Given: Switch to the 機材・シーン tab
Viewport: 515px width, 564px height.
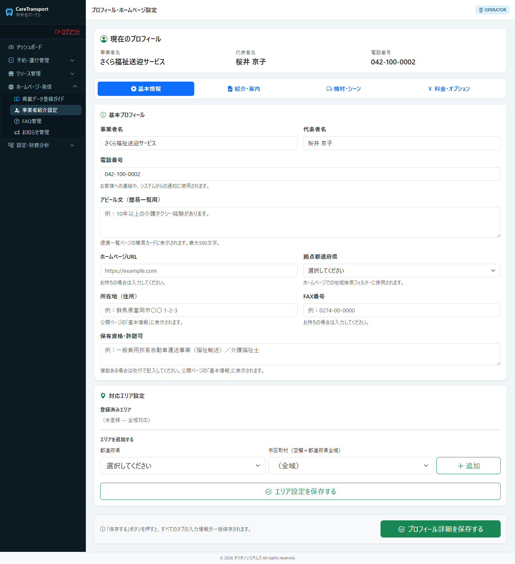Looking at the screenshot, I should click(x=344, y=89).
